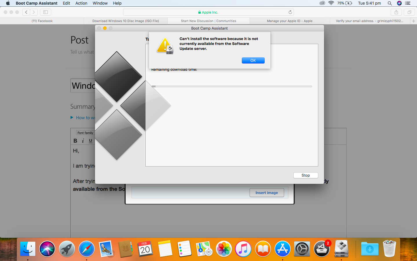
Task: Click the Siri icon in menu bar
Action: [399, 3]
